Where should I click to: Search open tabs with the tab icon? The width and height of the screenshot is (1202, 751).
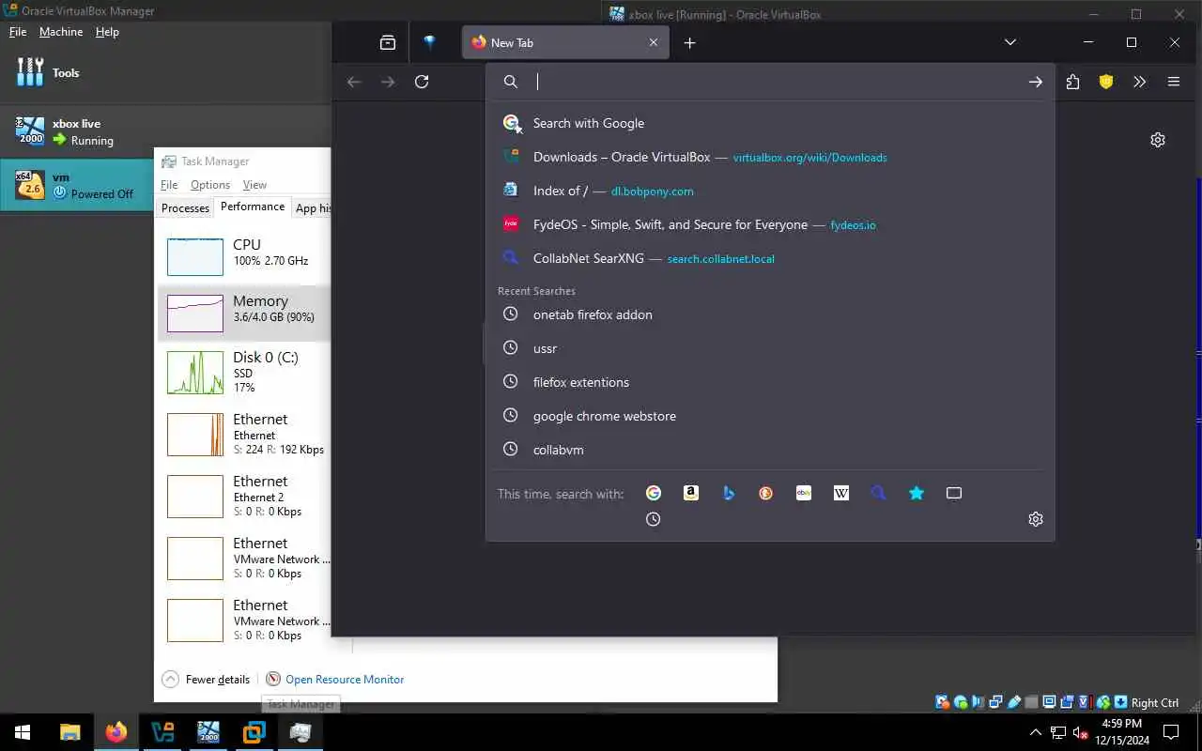(954, 493)
